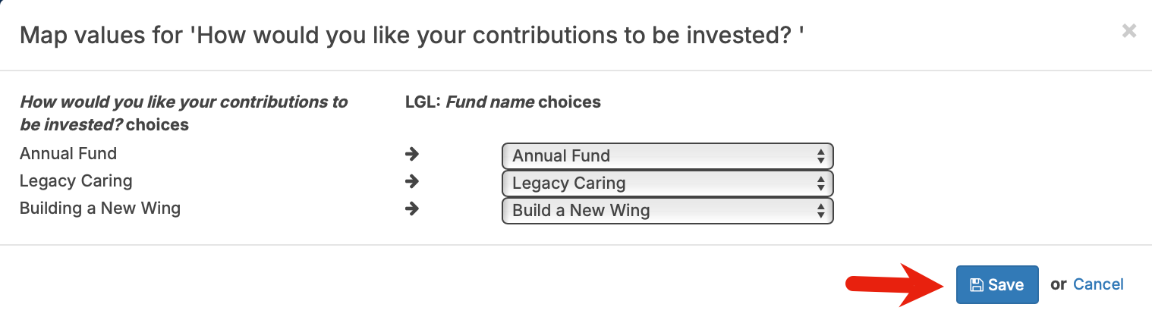This screenshot has width=1152, height=323.
Task: Click the bold italic form-question choices header
Action: [x=184, y=113]
